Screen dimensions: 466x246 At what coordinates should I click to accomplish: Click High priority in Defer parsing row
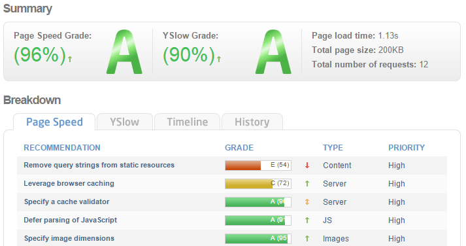(x=397, y=220)
